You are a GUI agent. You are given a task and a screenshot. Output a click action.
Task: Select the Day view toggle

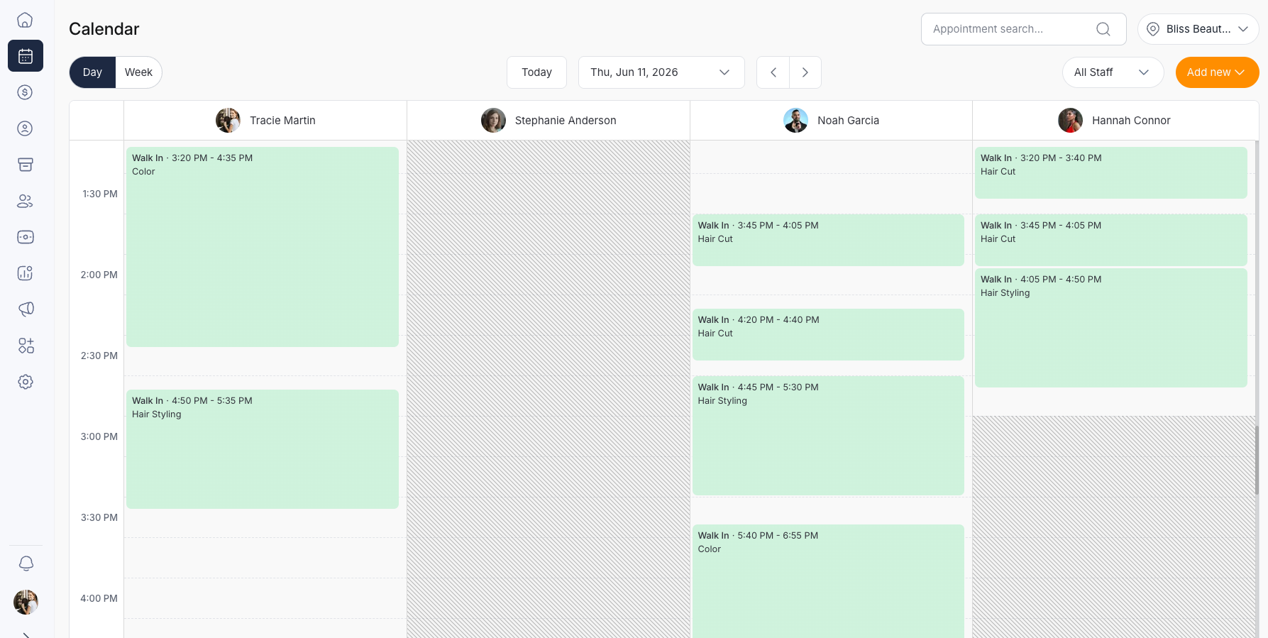click(x=92, y=72)
